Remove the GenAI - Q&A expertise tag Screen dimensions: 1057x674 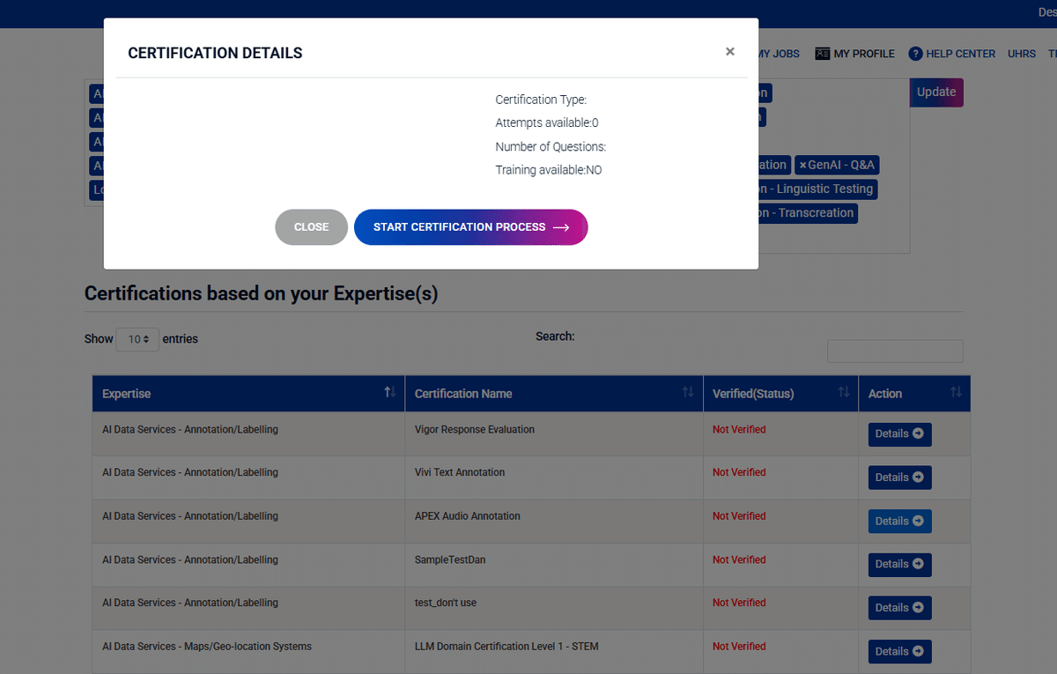[802, 166]
